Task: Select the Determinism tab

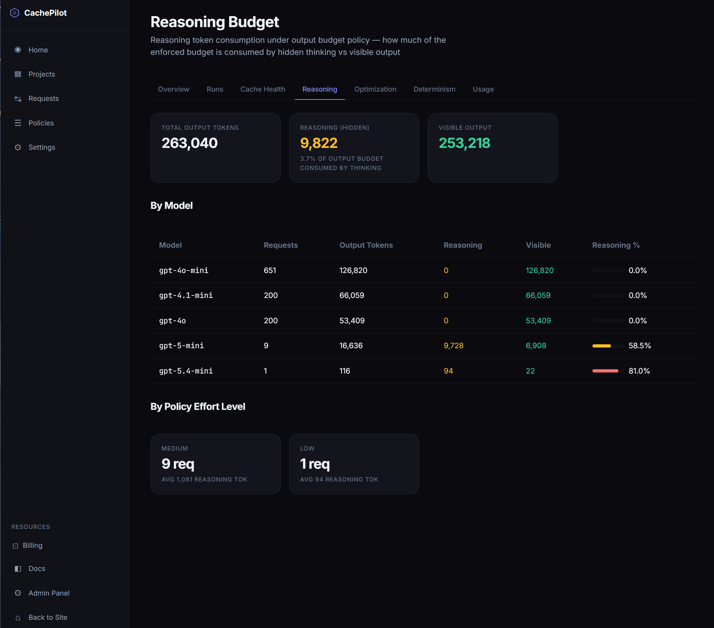Action: point(434,89)
